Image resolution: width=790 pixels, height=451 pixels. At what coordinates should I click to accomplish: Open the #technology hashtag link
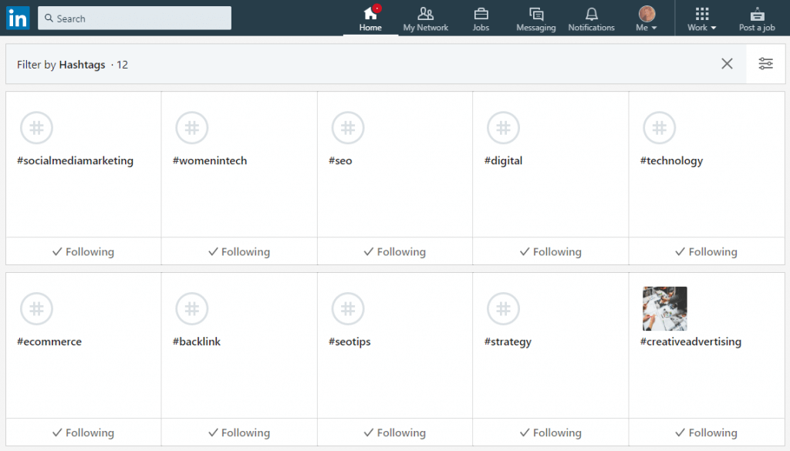coord(671,160)
